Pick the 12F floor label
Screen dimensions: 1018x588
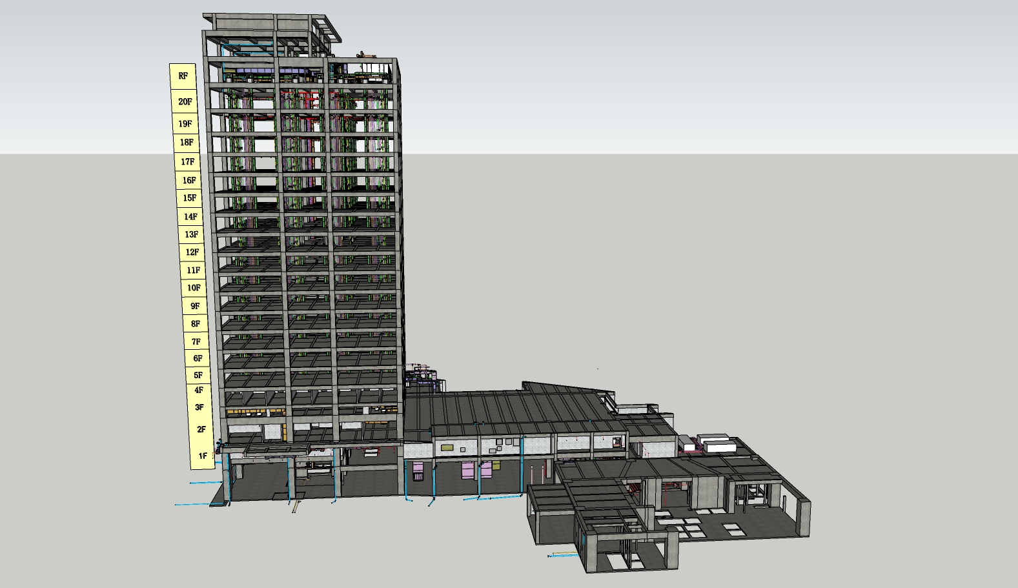click(192, 252)
